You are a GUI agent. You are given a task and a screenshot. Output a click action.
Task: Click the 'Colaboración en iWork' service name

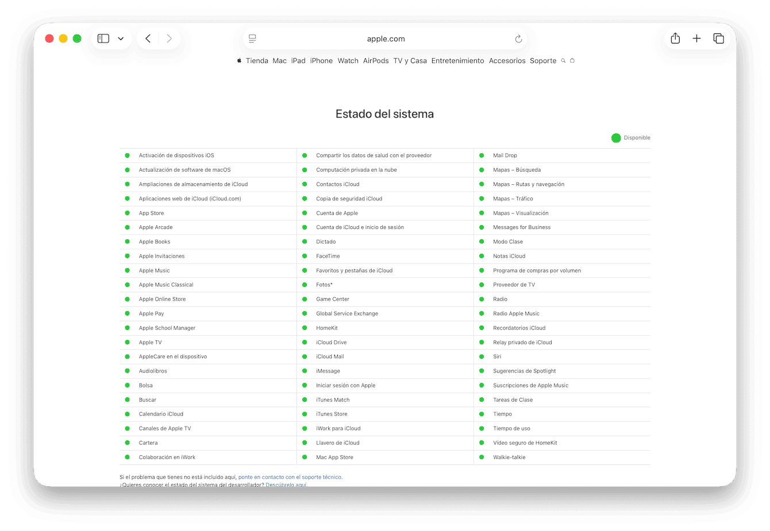tap(167, 458)
